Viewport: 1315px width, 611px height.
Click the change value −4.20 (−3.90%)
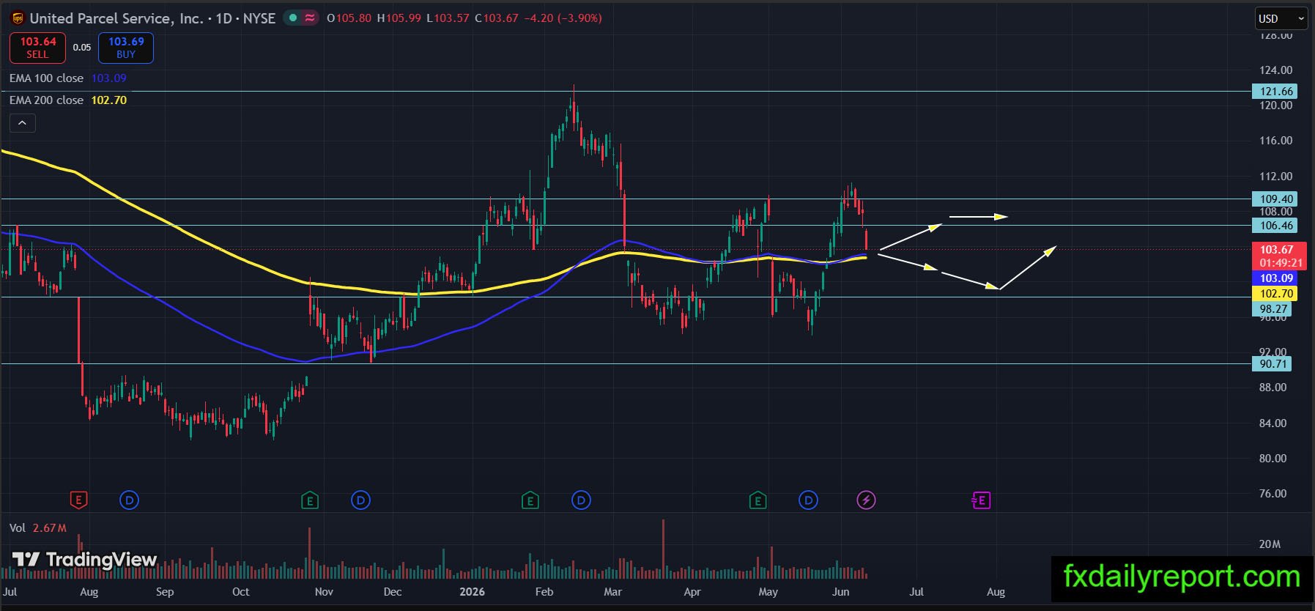tap(563, 18)
